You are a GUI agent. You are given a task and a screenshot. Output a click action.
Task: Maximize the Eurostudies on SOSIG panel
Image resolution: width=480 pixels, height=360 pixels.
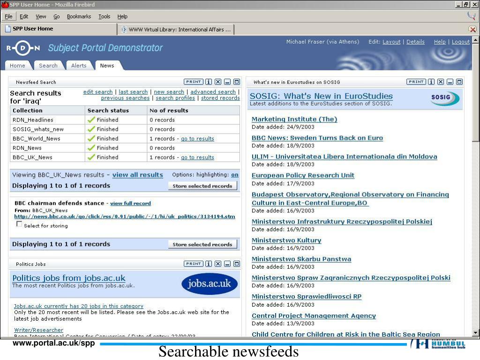coord(459,82)
